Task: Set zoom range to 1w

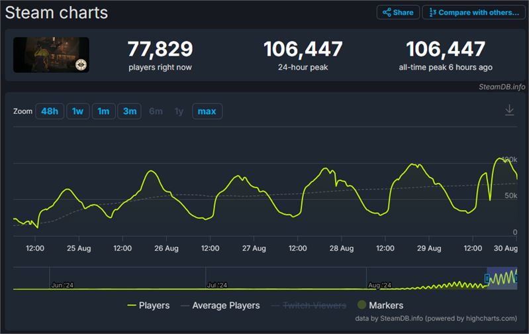Action: pyautogui.click(x=77, y=111)
